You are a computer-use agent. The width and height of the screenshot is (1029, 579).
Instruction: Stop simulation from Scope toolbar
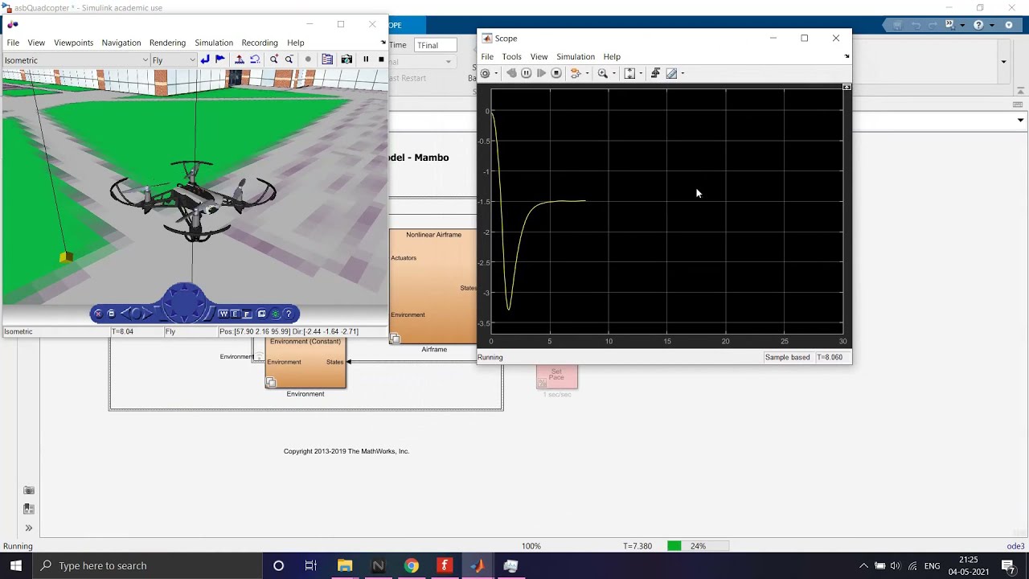[556, 73]
